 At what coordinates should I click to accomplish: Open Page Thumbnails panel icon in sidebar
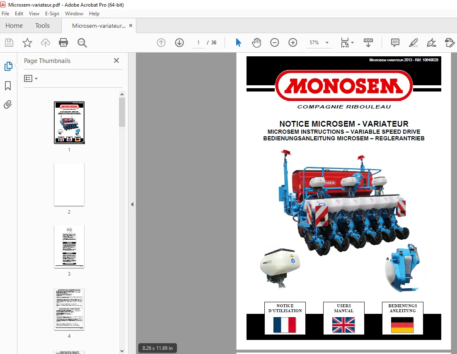[x=8, y=66]
